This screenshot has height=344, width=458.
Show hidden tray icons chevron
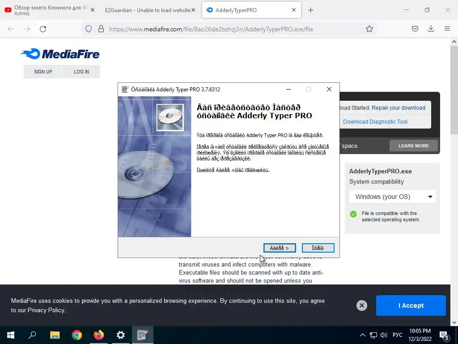click(x=362, y=335)
